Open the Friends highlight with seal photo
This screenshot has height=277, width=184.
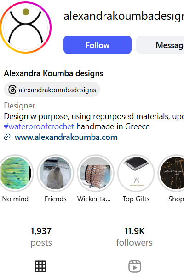[x=56, y=173]
